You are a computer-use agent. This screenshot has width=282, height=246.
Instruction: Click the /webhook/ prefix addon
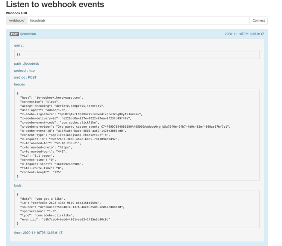pos(17,21)
